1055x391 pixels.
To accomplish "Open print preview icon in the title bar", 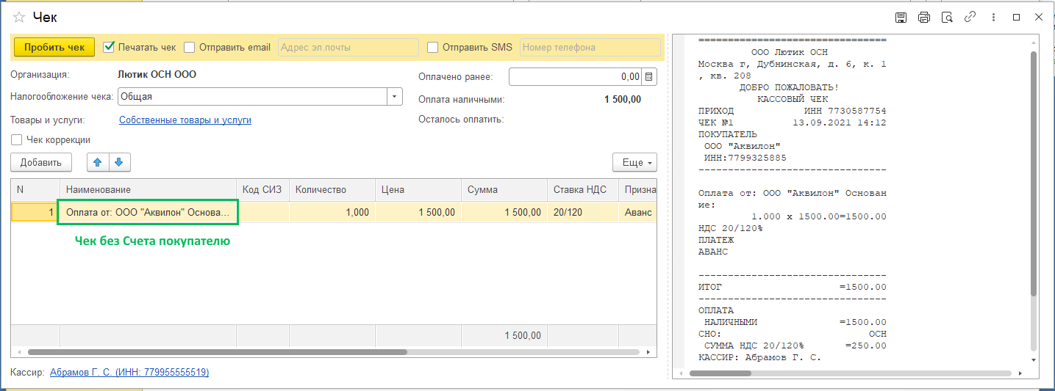I will point(947,17).
